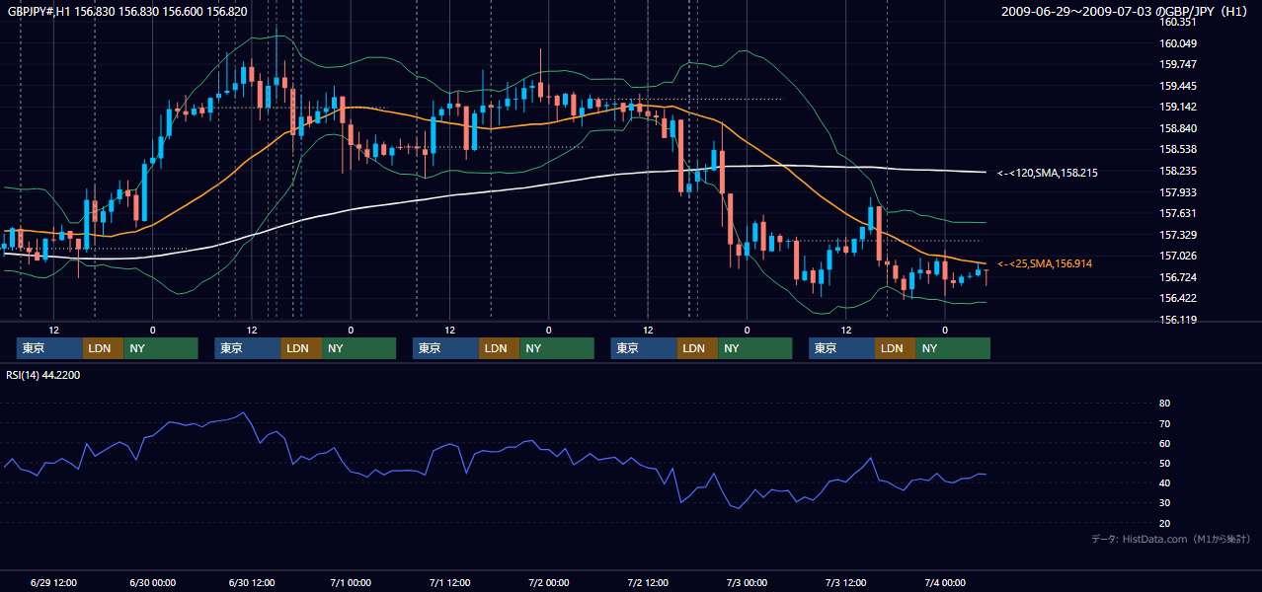1262x592 pixels.
Task: Click the 158.538 price axis label
Action: (x=1178, y=150)
